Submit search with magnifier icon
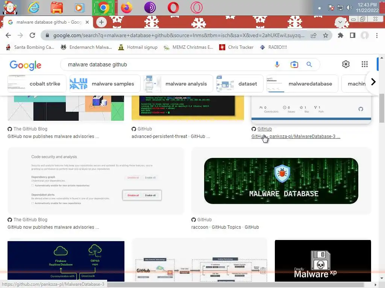Screen dimensions: 385x288 309,64
